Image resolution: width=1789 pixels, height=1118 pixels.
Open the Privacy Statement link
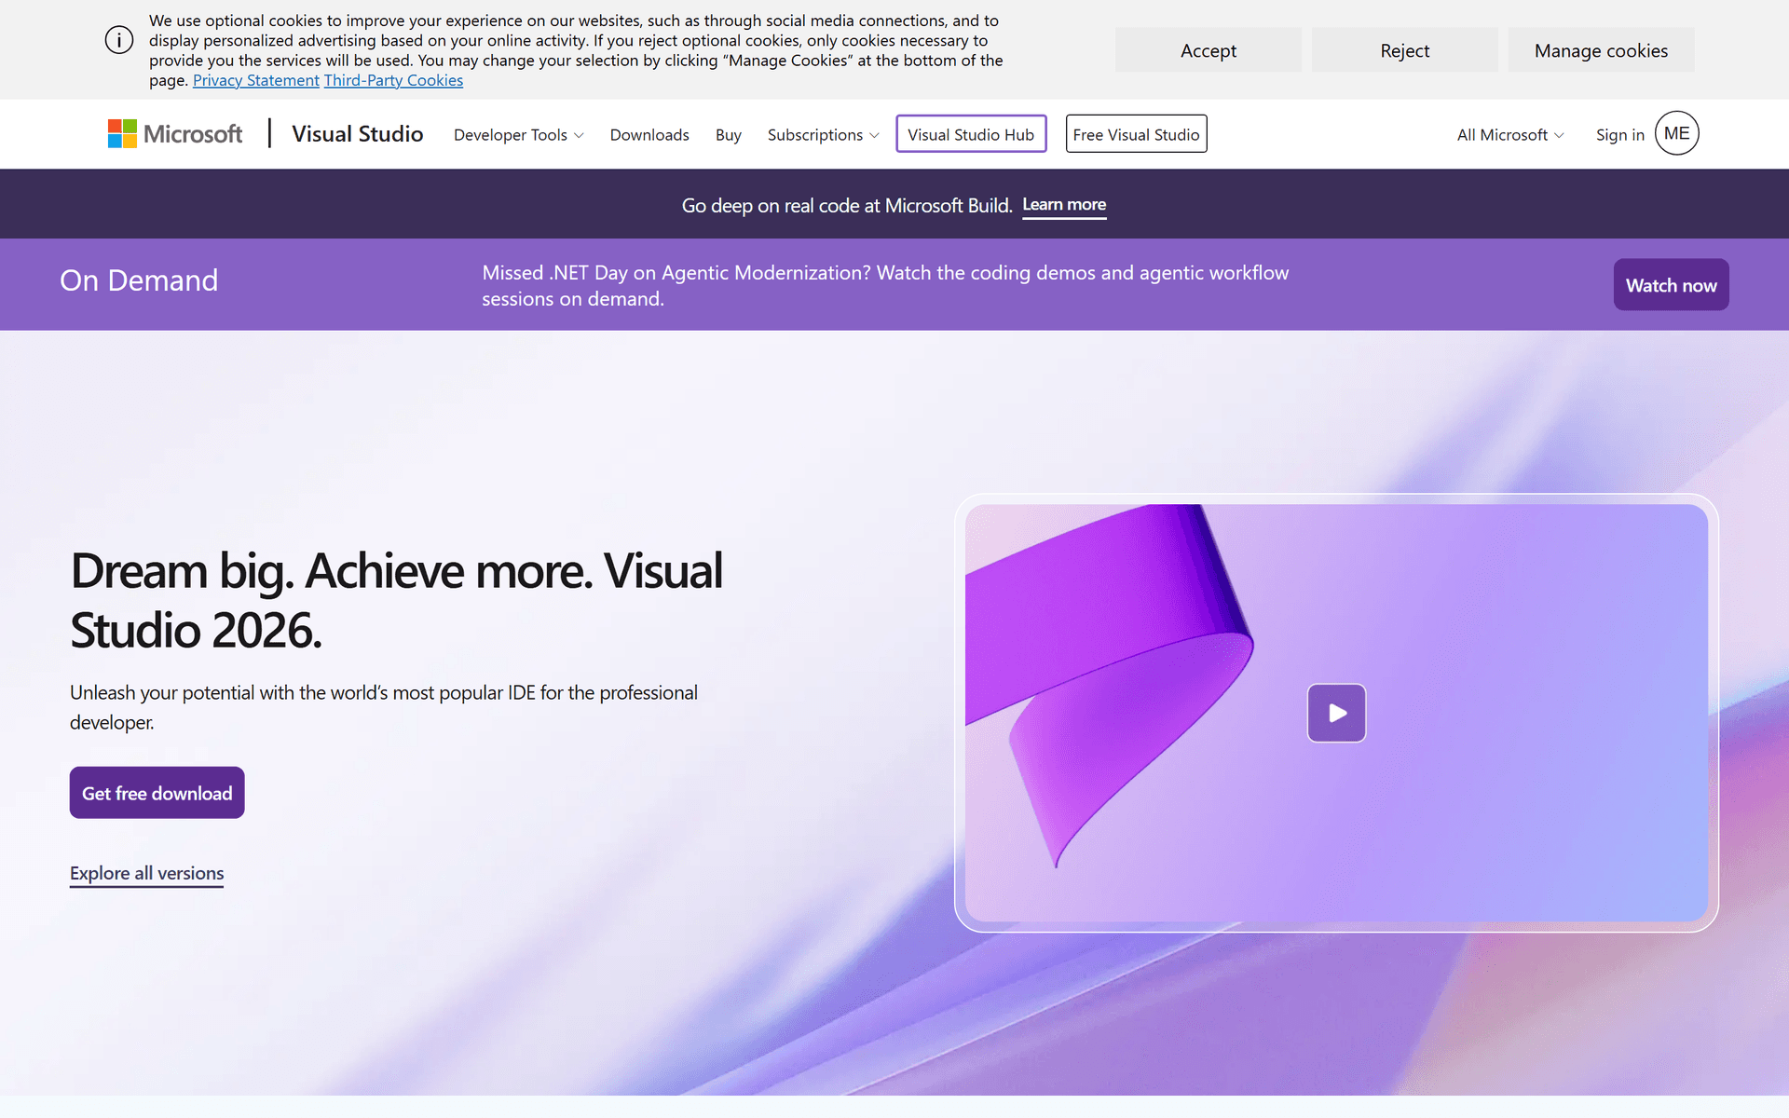[x=256, y=80]
